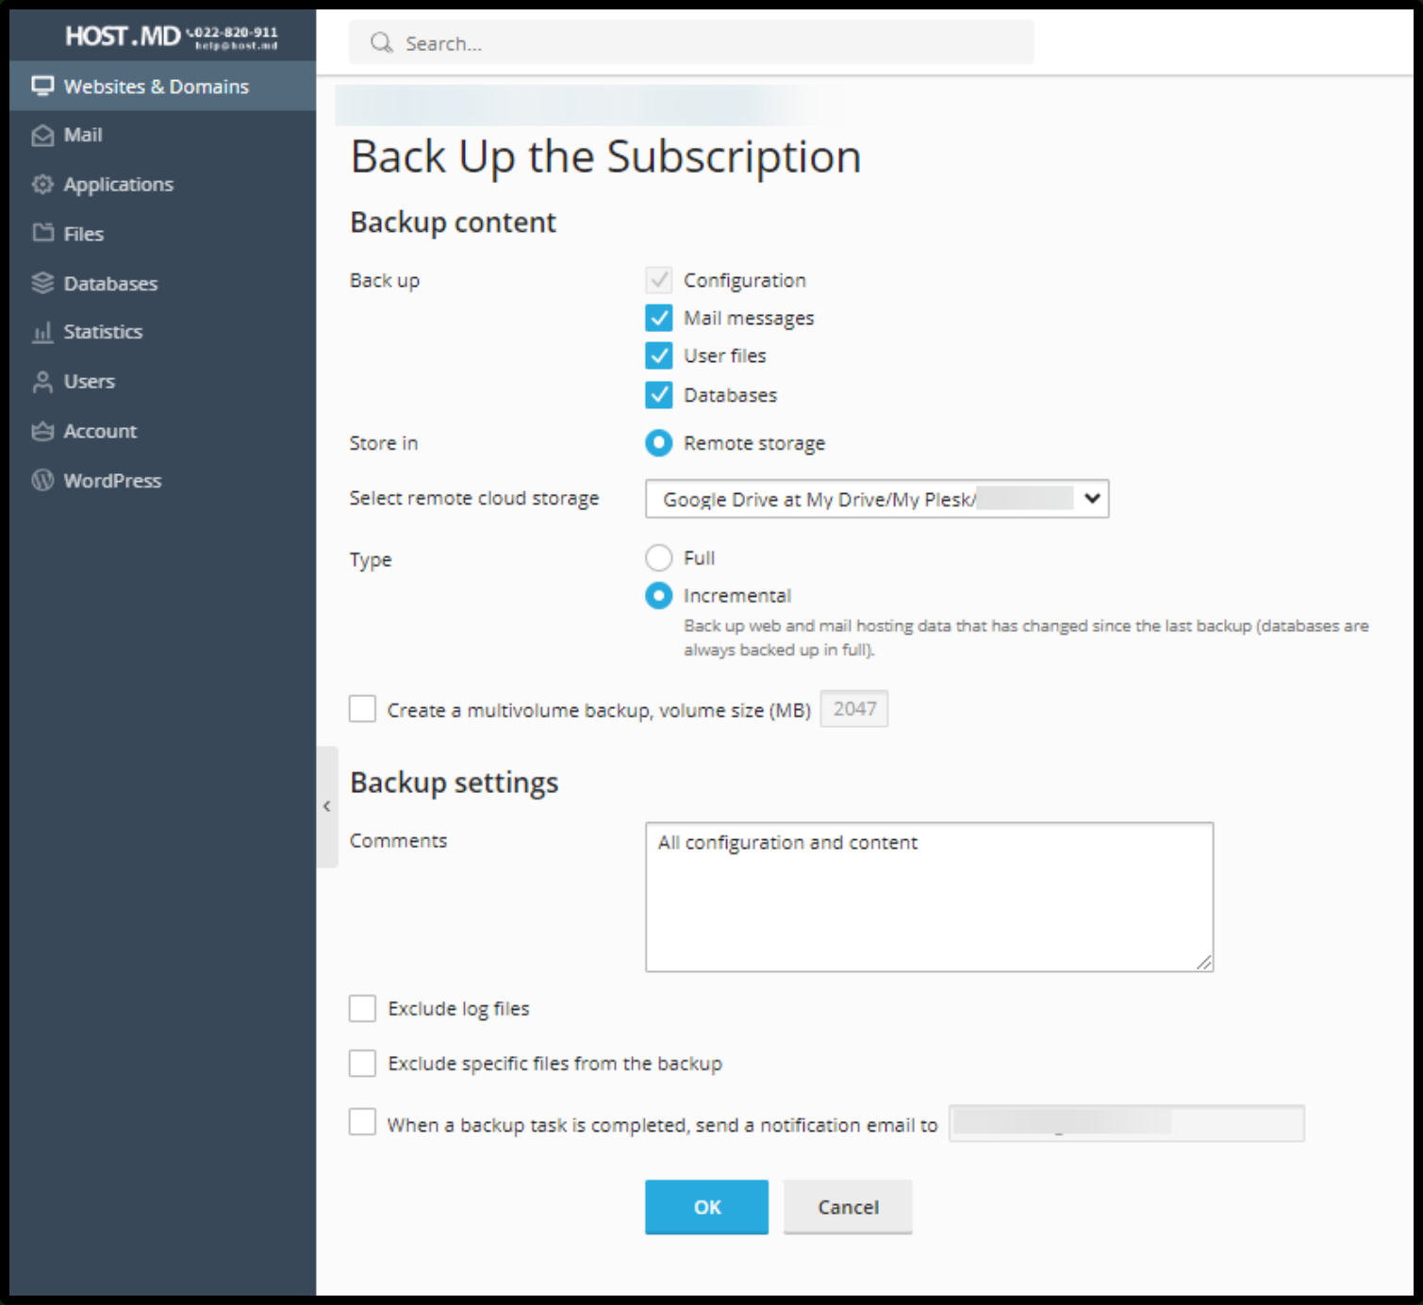Click the Applications gear icon
Image resolution: width=1423 pixels, height=1305 pixels.
tap(42, 184)
